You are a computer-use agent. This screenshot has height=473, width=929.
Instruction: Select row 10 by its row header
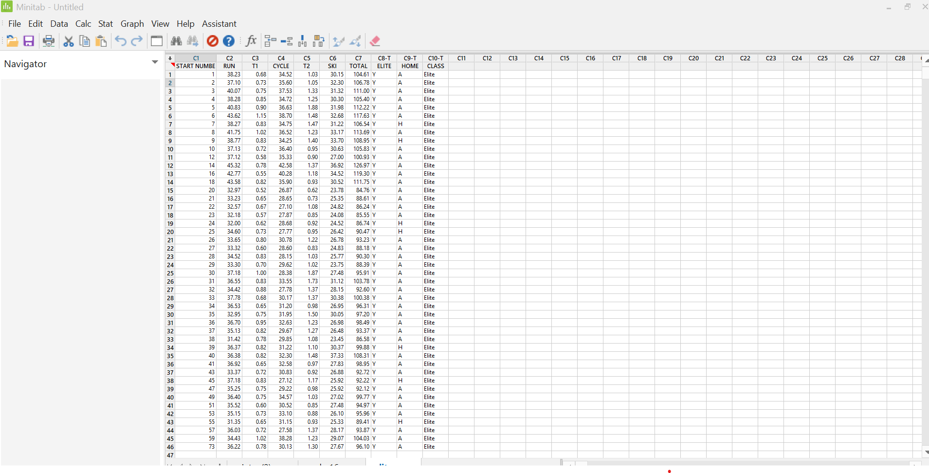click(170, 149)
